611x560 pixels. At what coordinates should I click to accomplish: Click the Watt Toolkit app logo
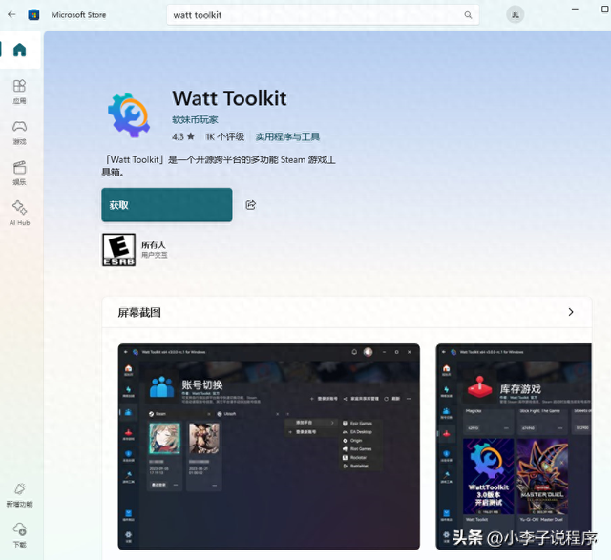pyautogui.click(x=129, y=115)
